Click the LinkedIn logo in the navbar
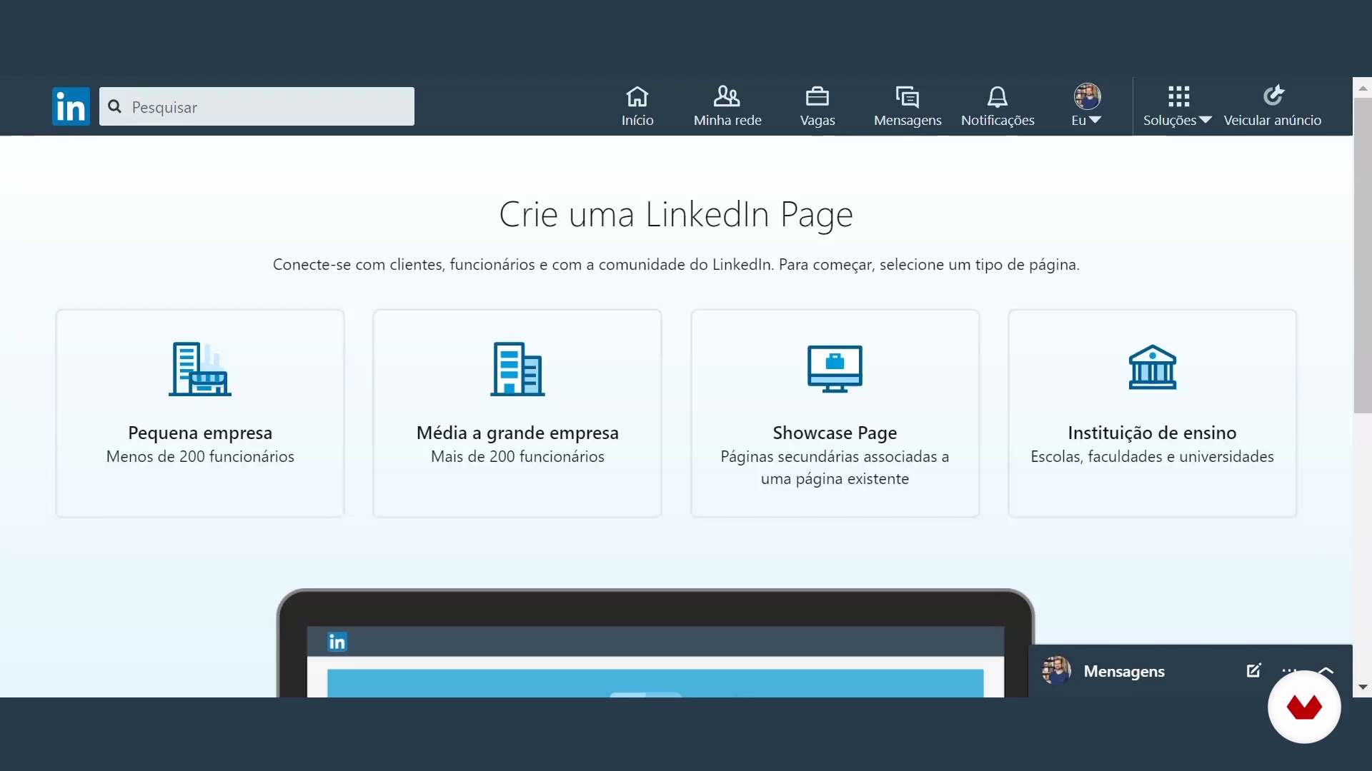The image size is (1372, 771). click(x=71, y=106)
